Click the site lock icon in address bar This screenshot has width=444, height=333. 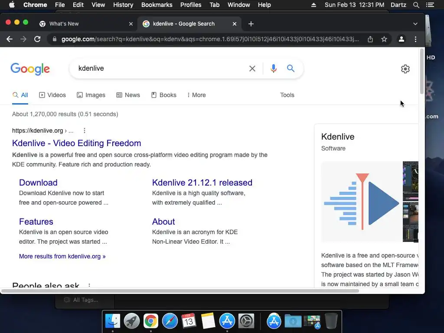54,39
